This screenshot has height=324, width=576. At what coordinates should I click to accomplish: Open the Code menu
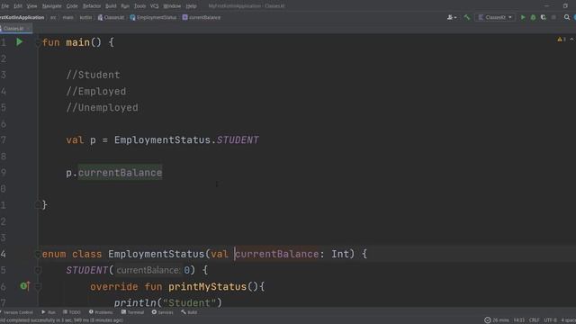coord(72,6)
